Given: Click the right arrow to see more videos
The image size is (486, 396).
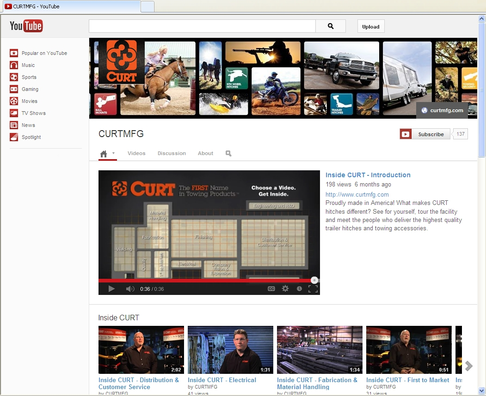Looking at the screenshot, I should click(x=469, y=365).
